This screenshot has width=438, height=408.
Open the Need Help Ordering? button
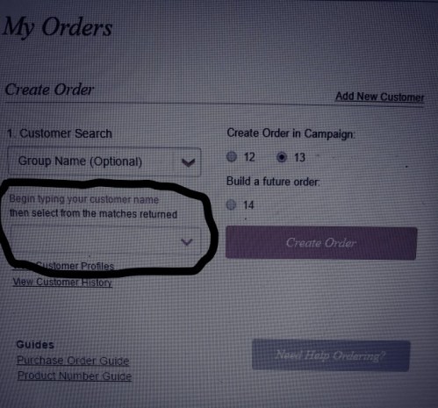331,355
